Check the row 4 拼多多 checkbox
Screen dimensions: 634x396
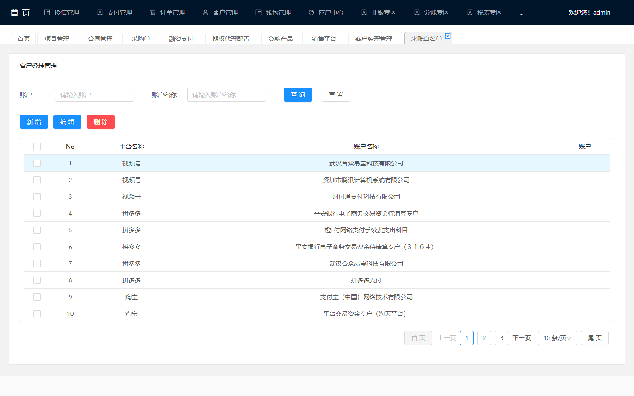point(37,213)
